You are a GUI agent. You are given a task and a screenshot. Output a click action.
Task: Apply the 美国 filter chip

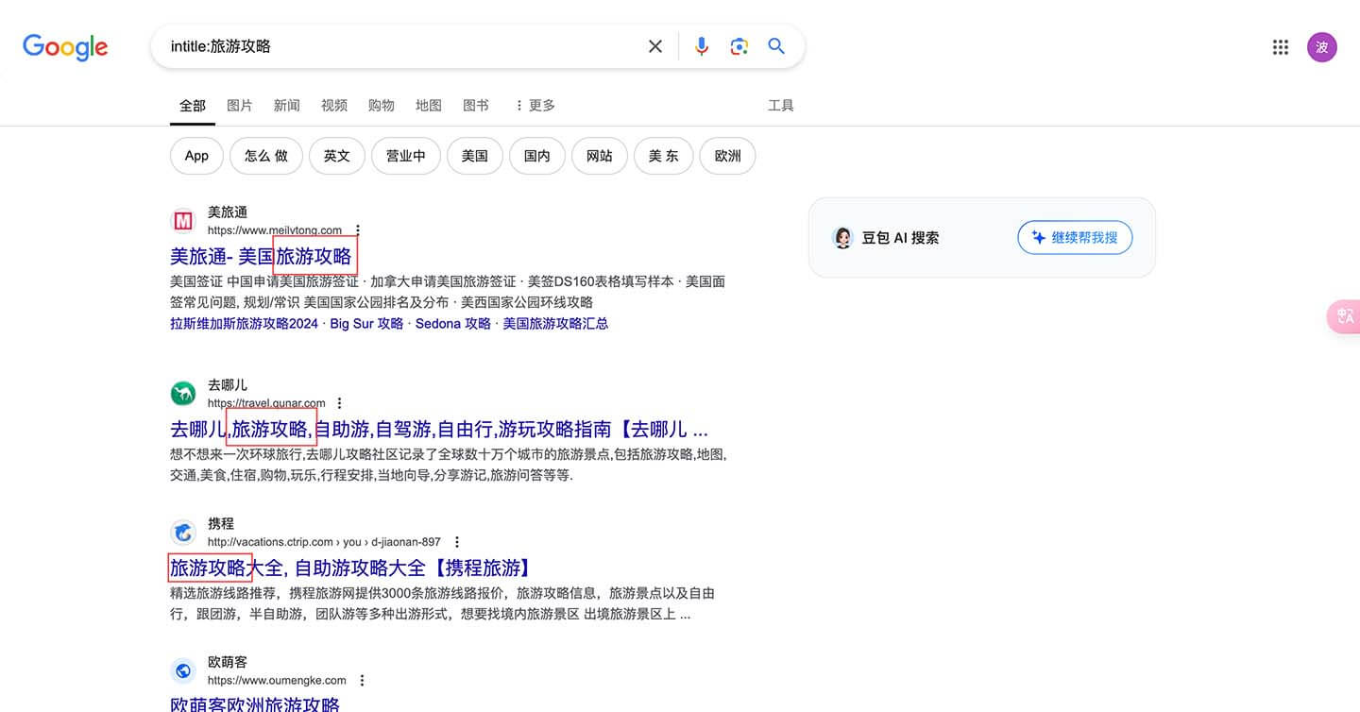pyautogui.click(x=475, y=156)
